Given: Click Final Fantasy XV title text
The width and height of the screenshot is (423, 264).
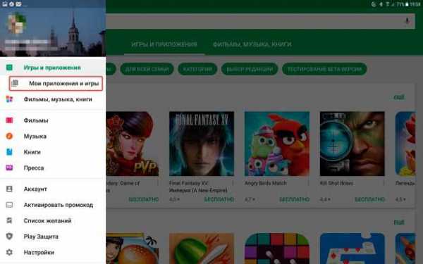Looking at the screenshot, I should [x=198, y=187].
